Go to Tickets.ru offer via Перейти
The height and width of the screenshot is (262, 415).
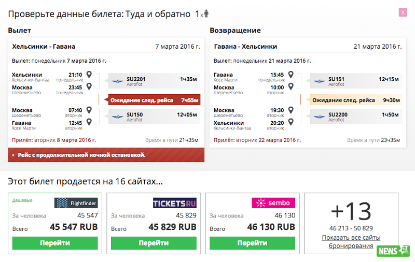154,243
